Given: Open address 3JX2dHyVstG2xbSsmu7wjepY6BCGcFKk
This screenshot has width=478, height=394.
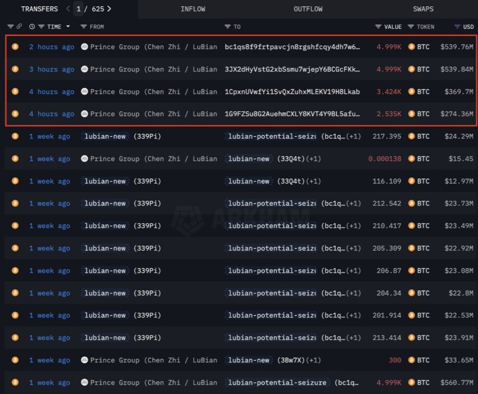Looking at the screenshot, I should [x=292, y=69].
